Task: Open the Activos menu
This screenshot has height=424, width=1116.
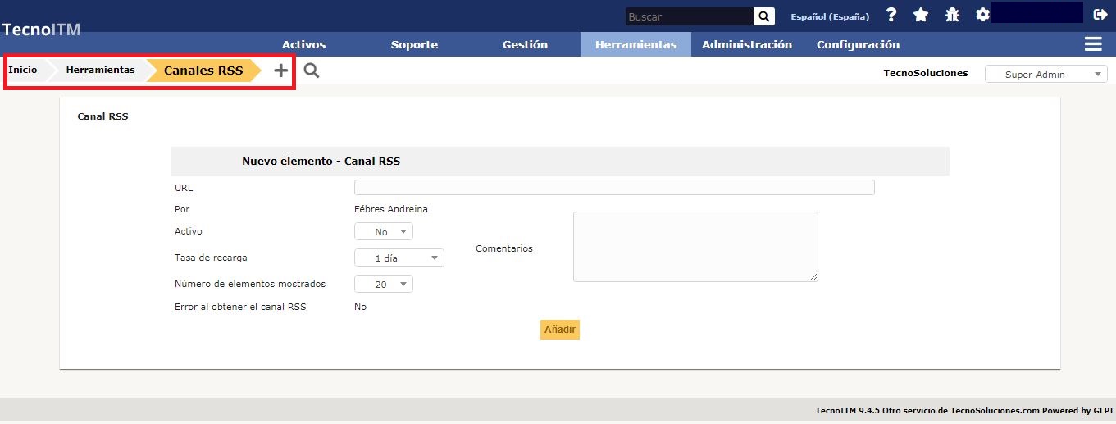Action: click(x=303, y=44)
